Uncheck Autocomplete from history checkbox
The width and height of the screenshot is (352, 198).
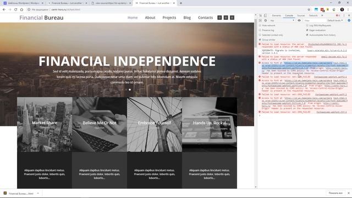(307, 35)
